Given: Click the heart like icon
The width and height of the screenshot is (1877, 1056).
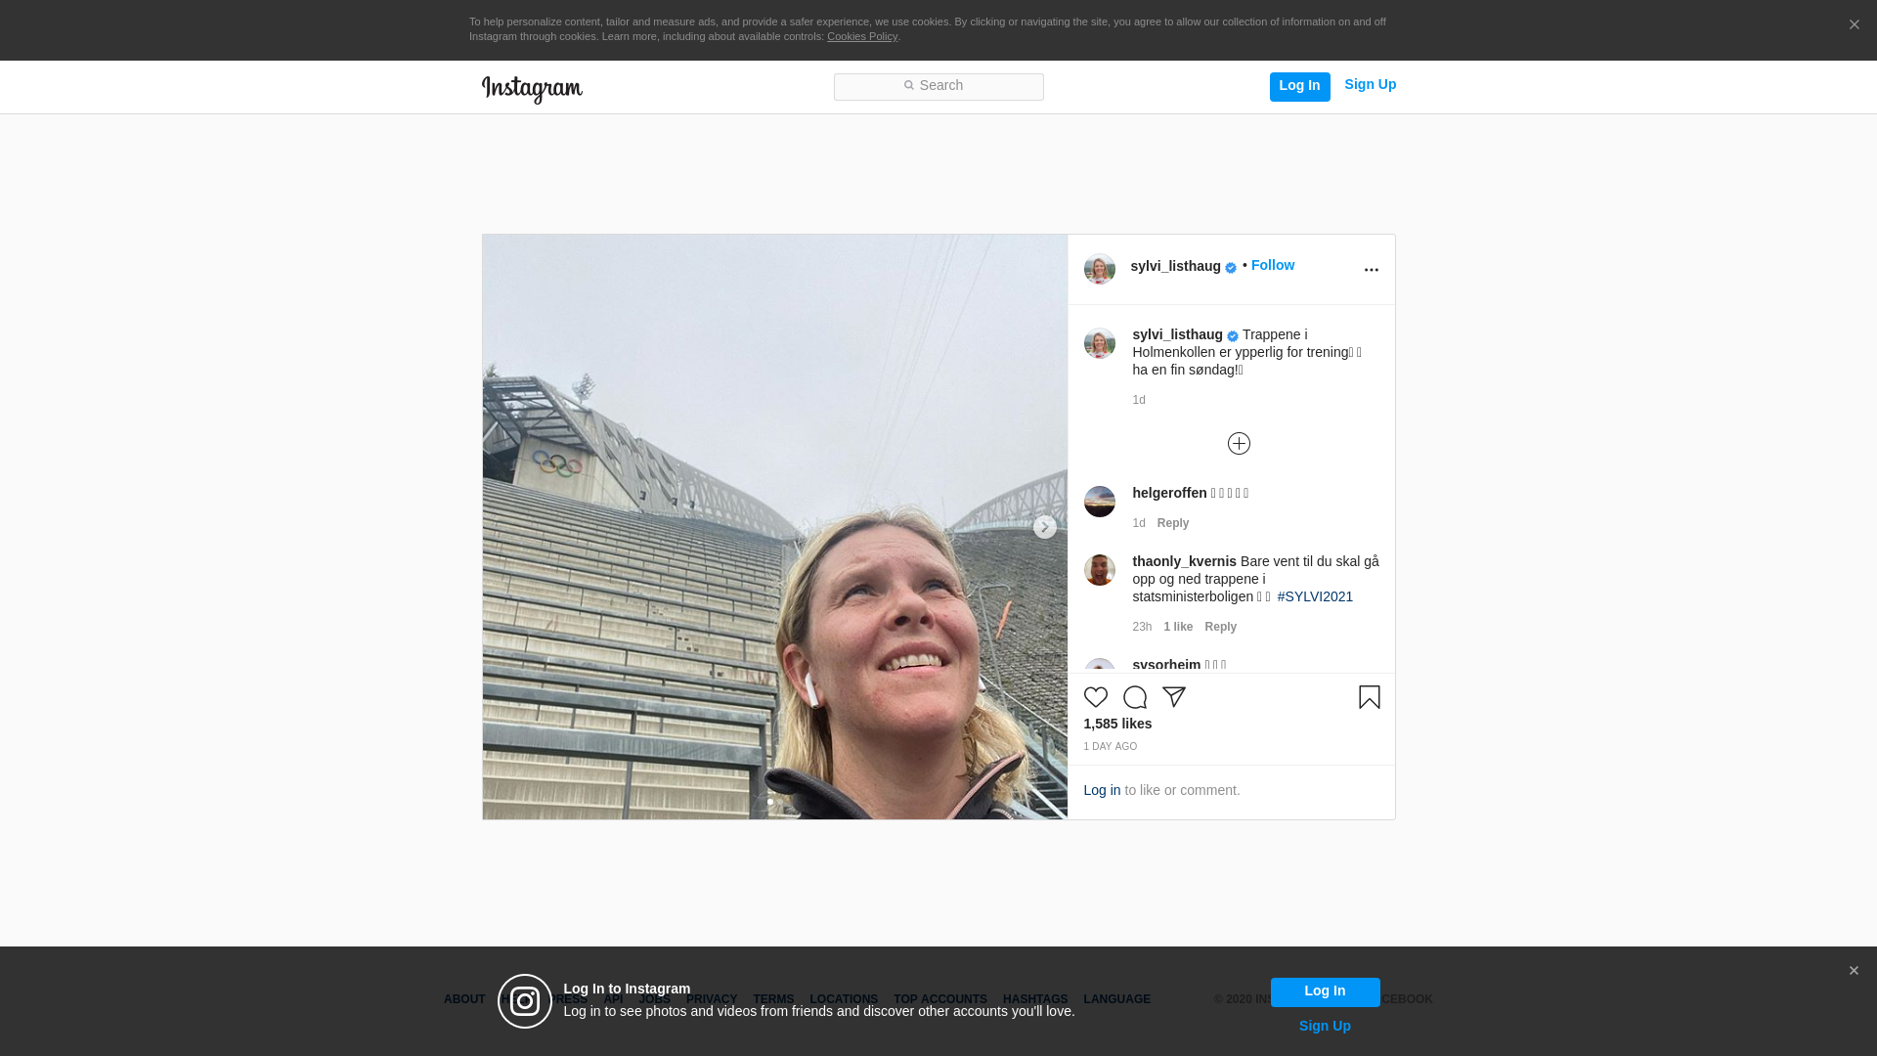Looking at the screenshot, I should 1095,697.
